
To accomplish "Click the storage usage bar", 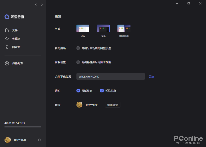I will [x=23, y=127].
